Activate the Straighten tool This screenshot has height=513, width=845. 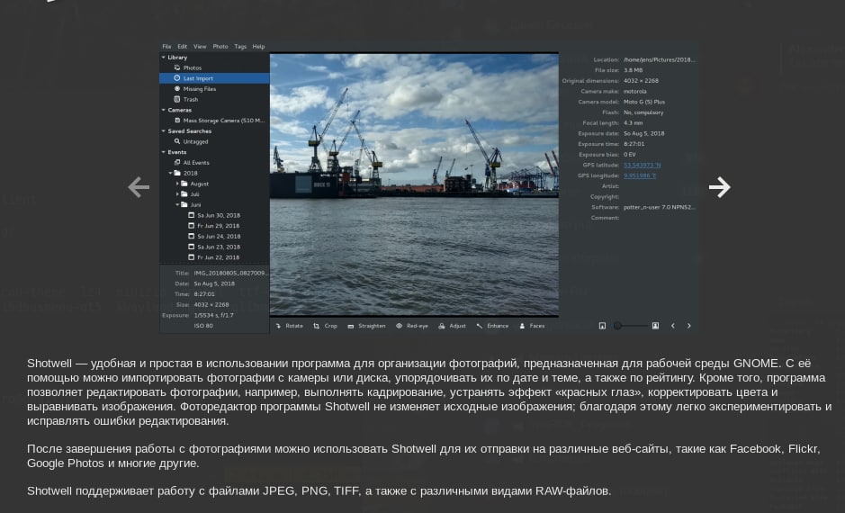tap(366, 326)
